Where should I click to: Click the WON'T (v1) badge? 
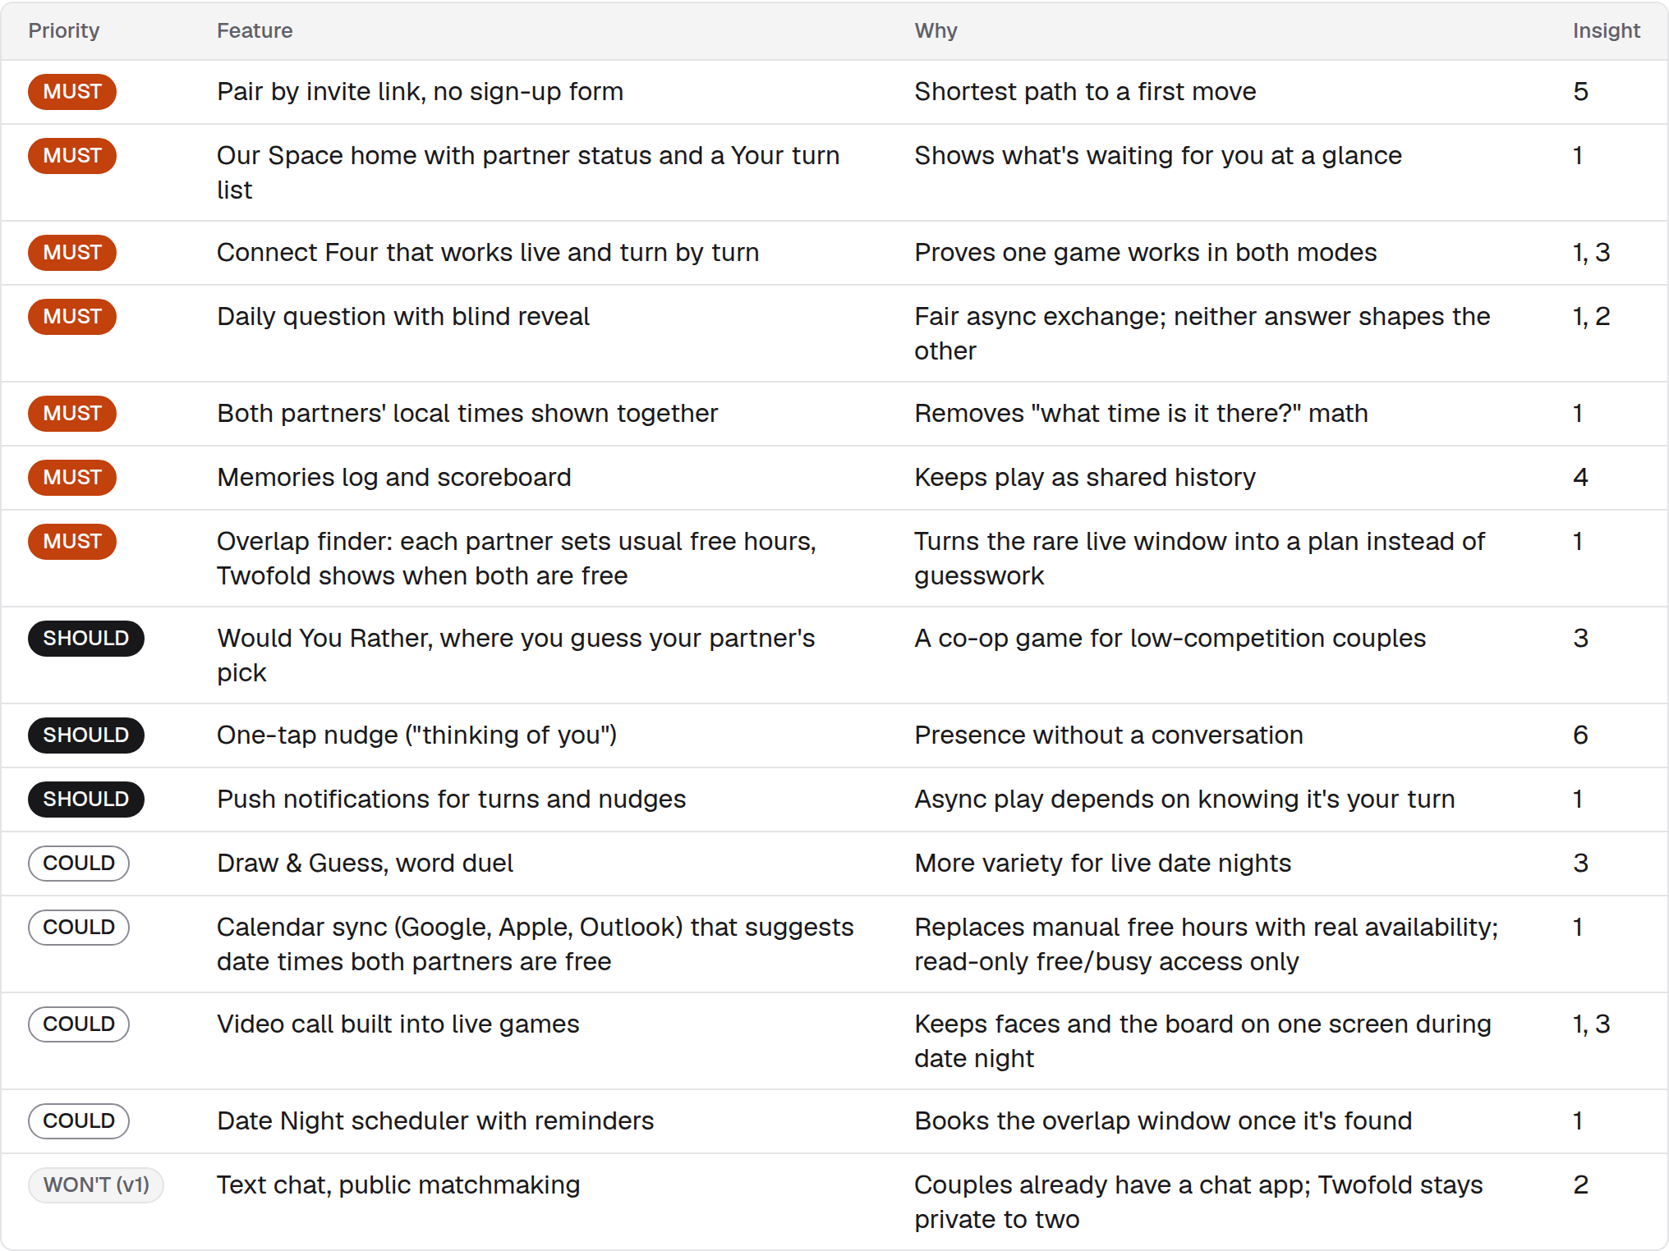point(96,1185)
